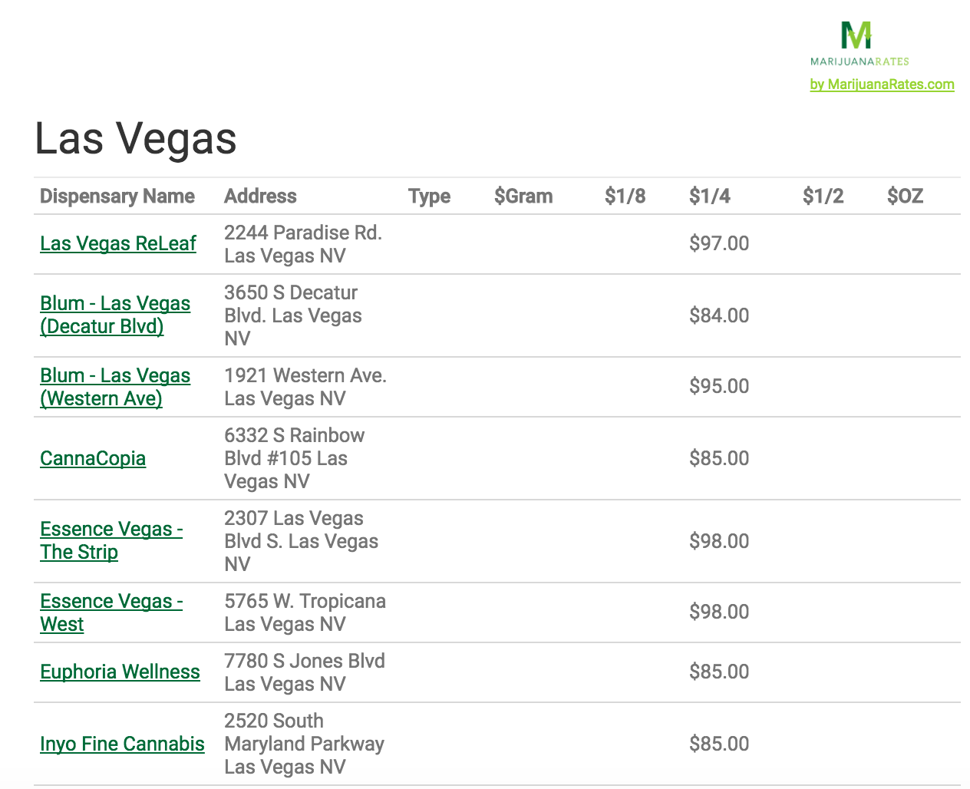Select the 1921 Western Ave. address
Viewport: 970px width, 789px height.
pos(305,387)
